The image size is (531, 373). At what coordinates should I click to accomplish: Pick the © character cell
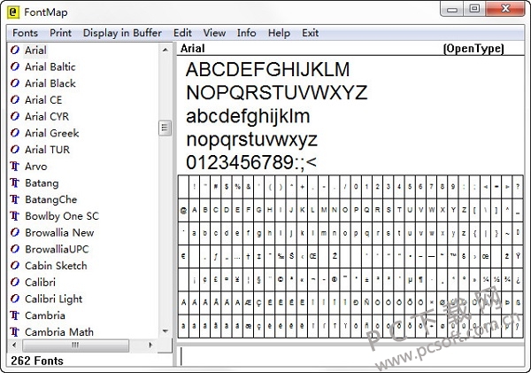pos(281,279)
